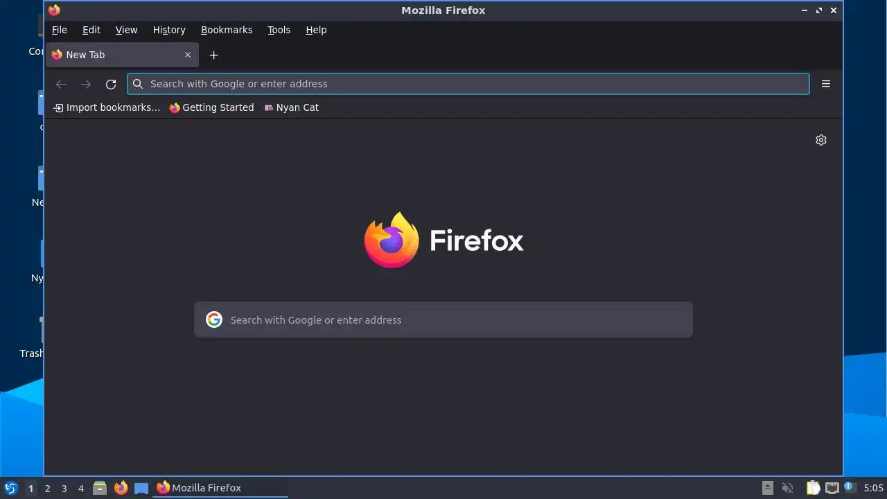Open the File menu
Image resolution: width=887 pixels, height=499 pixels.
(x=60, y=30)
